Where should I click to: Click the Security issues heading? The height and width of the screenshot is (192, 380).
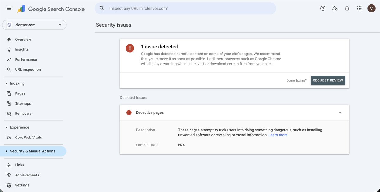pyautogui.click(x=113, y=25)
